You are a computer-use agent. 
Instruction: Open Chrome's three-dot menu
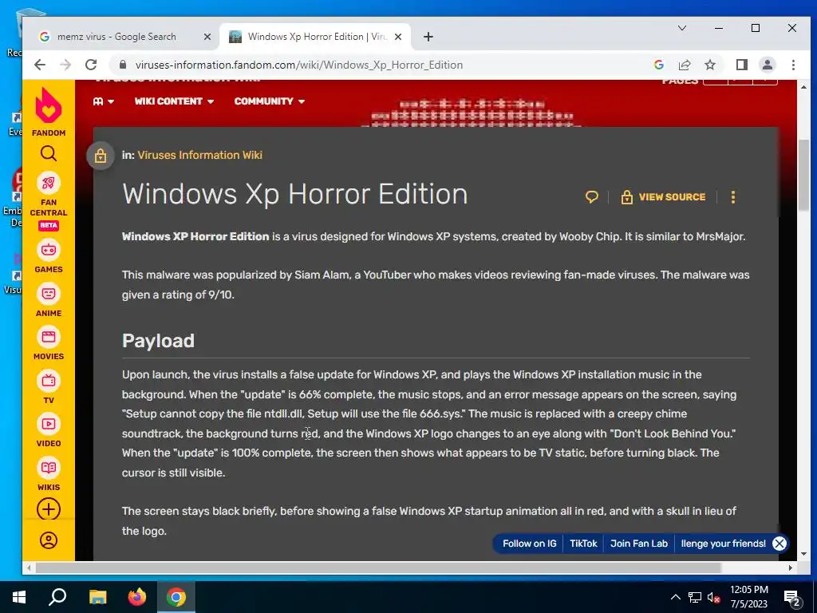coord(793,65)
